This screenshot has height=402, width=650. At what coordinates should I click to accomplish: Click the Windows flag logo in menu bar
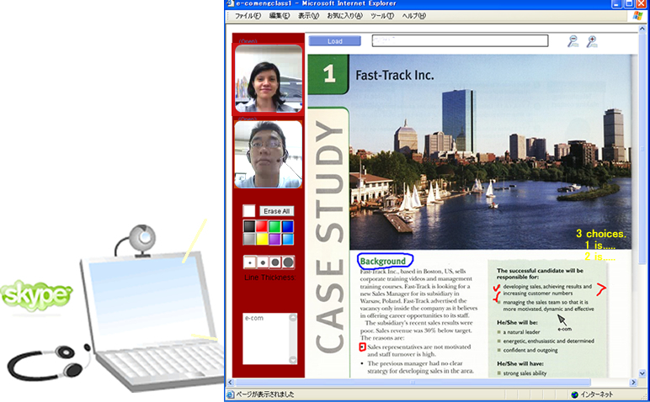(637, 16)
